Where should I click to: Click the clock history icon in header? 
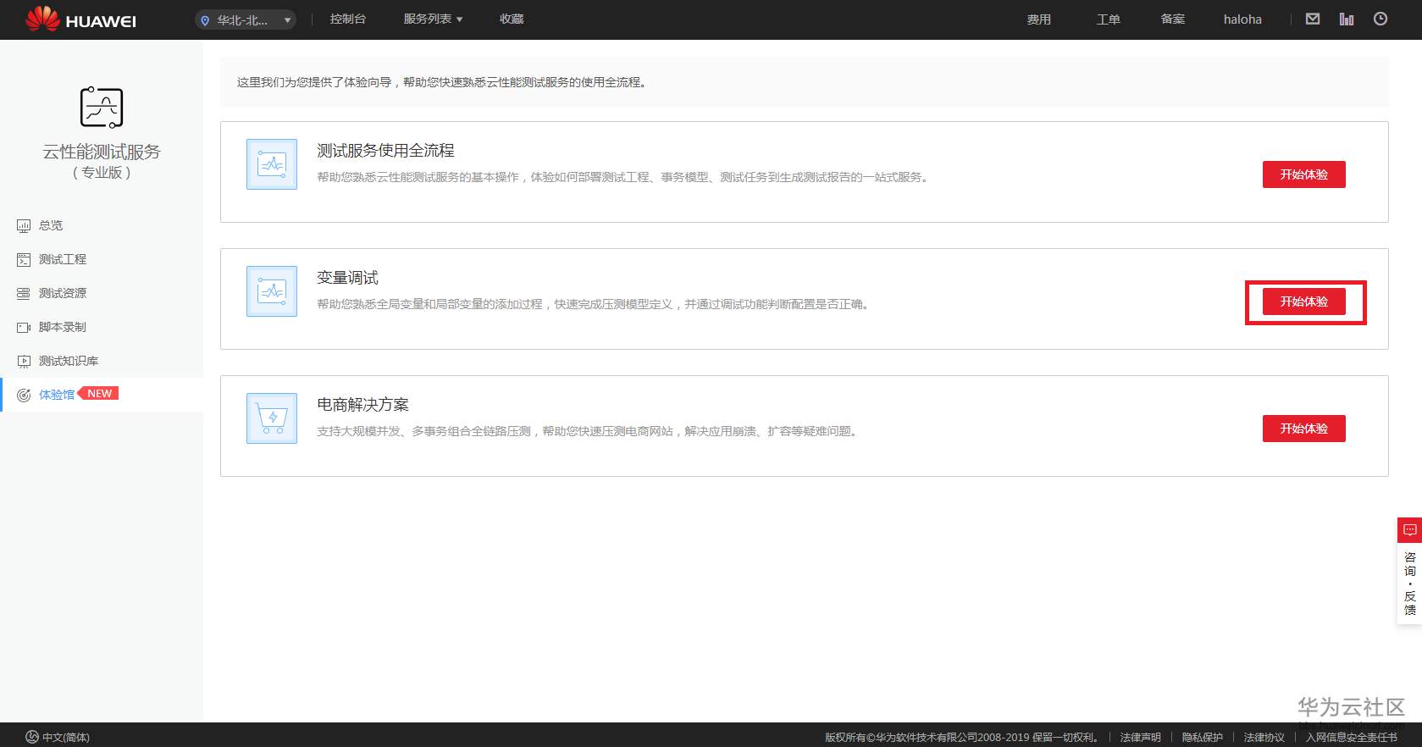click(x=1381, y=19)
